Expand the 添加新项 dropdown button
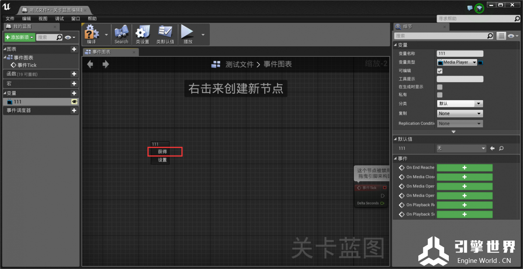 20,38
